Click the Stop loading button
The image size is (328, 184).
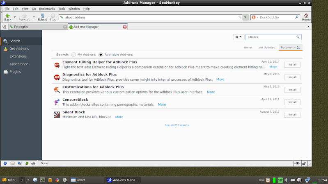[x=53, y=17]
